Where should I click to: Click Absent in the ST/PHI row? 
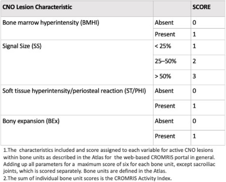164,91
